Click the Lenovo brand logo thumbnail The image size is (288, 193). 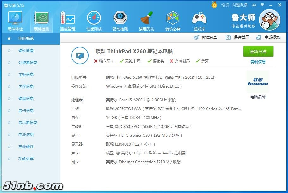(x=258, y=82)
